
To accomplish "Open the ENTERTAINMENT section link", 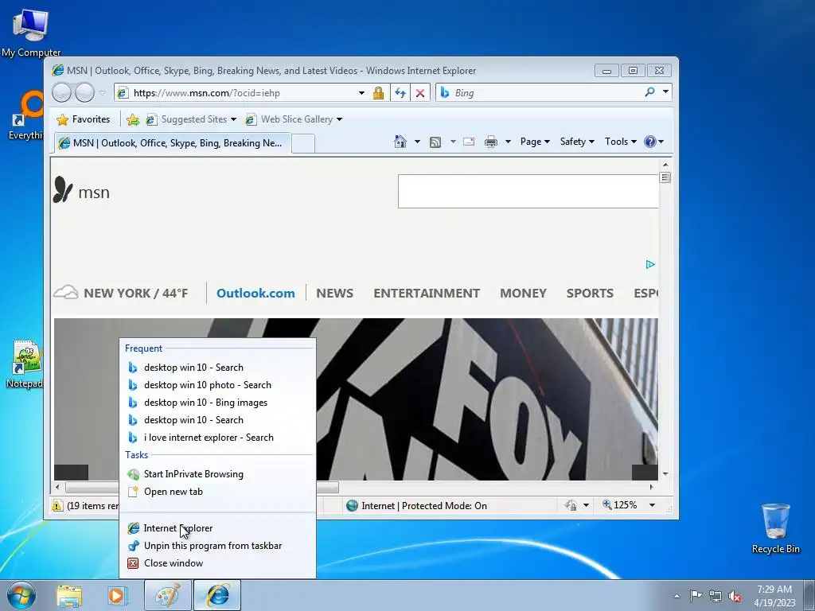I will tap(427, 293).
